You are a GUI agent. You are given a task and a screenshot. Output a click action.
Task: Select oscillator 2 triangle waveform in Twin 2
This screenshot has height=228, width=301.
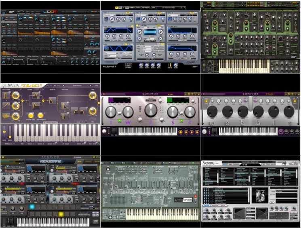coord(6,106)
